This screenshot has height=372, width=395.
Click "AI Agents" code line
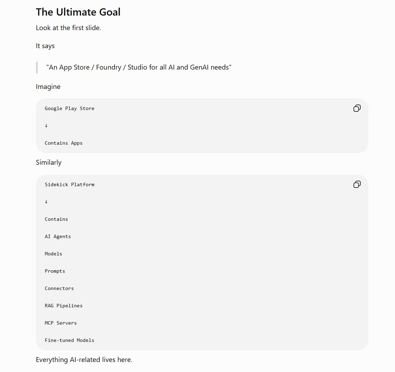coord(58,236)
